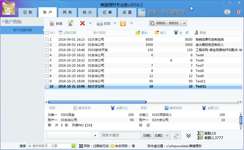This screenshot has width=244, height=150.
Task: Check the box for record 3
Action: [47, 50]
